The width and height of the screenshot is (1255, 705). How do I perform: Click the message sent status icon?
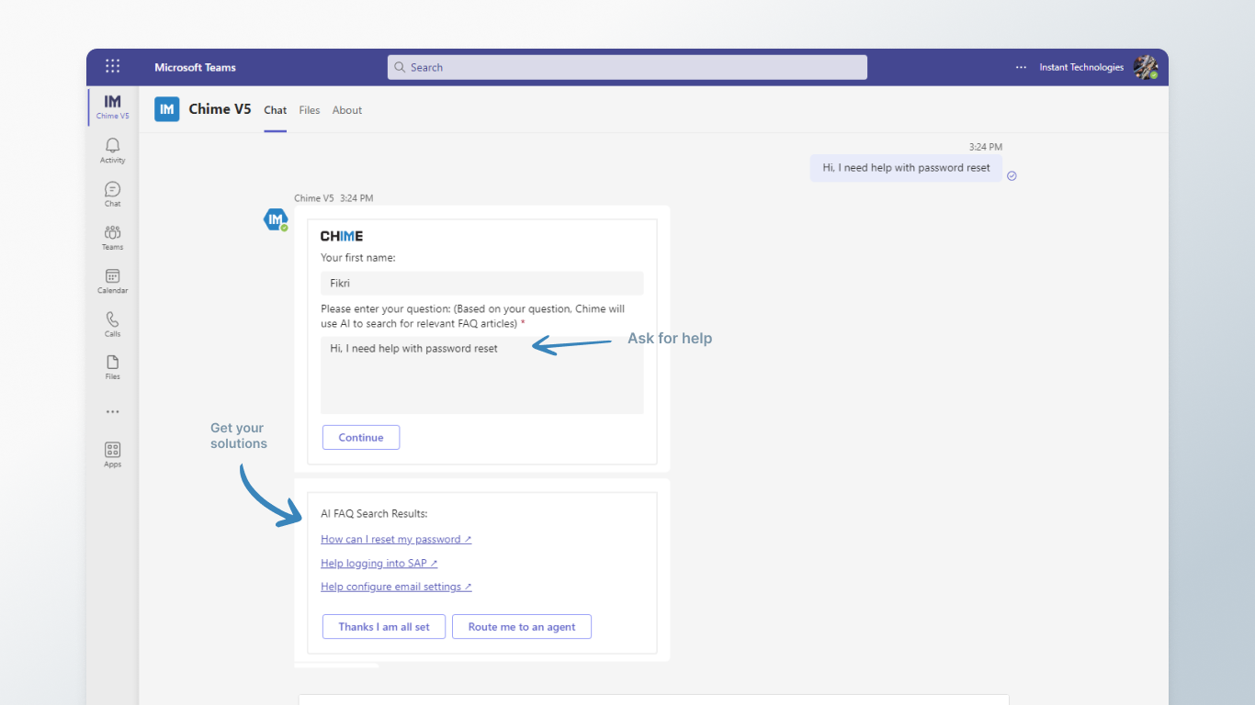tap(1012, 175)
